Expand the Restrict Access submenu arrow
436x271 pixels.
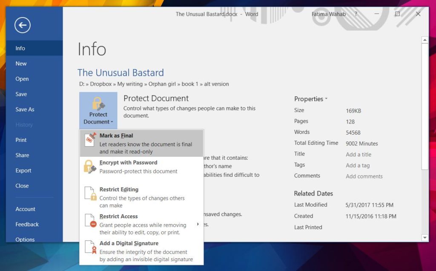point(198,223)
